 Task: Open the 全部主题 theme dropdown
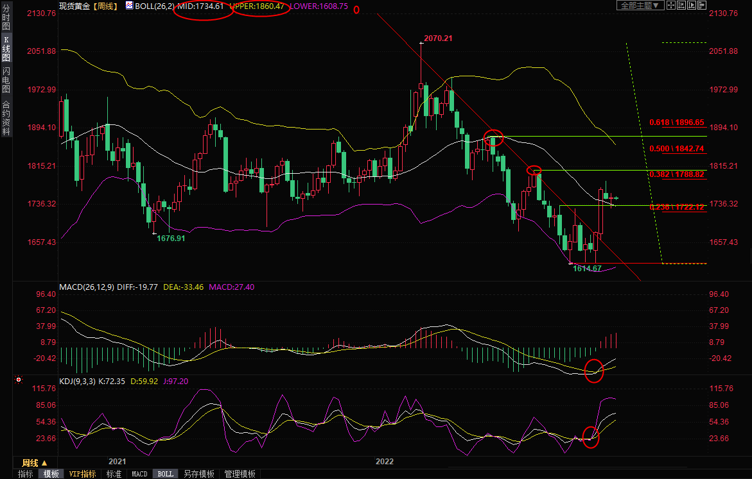point(638,6)
